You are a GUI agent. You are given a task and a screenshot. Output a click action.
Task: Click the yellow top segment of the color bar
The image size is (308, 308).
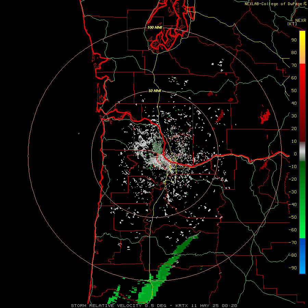302,47
